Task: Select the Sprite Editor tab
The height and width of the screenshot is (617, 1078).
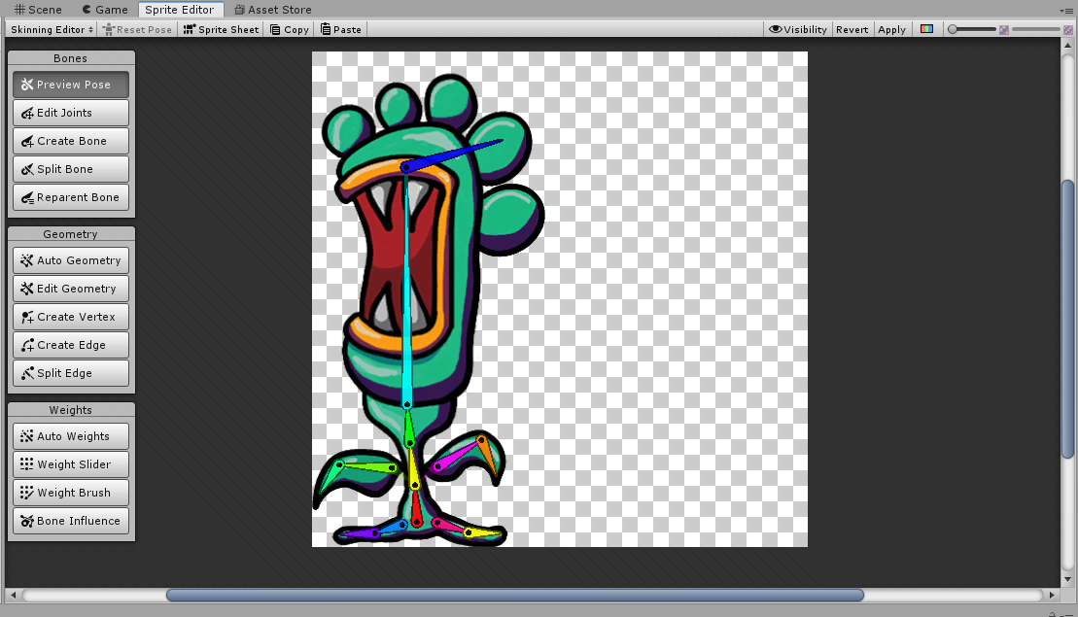Action: pos(180,10)
